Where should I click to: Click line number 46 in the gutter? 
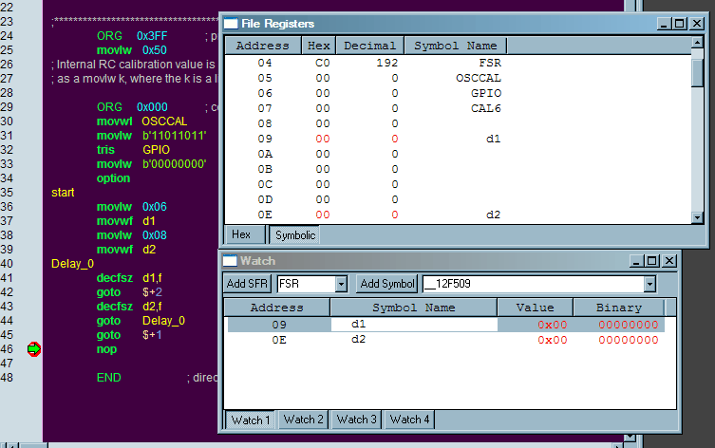pos(7,349)
